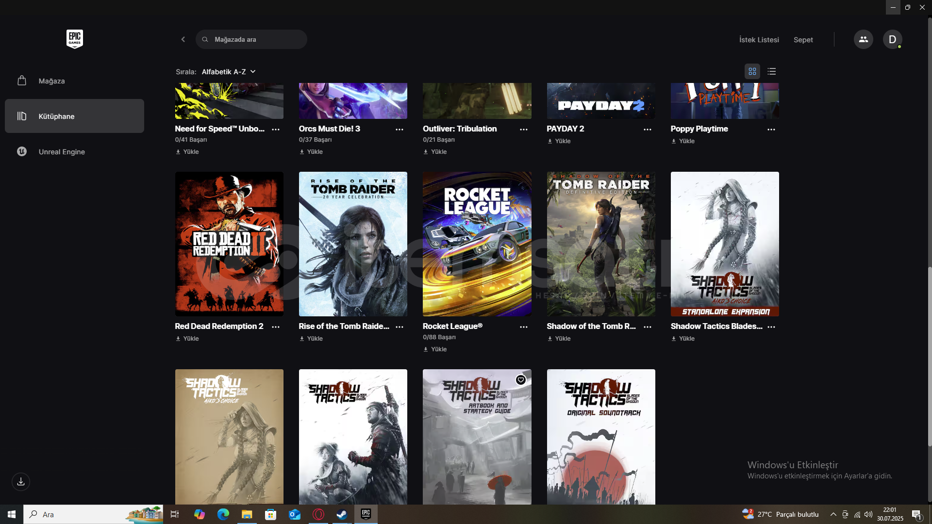Image resolution: width=932 pixels, height=524 pixels.
Task: Open Microsoft Edge from the taskbar
Action: [x=223, y=514]
